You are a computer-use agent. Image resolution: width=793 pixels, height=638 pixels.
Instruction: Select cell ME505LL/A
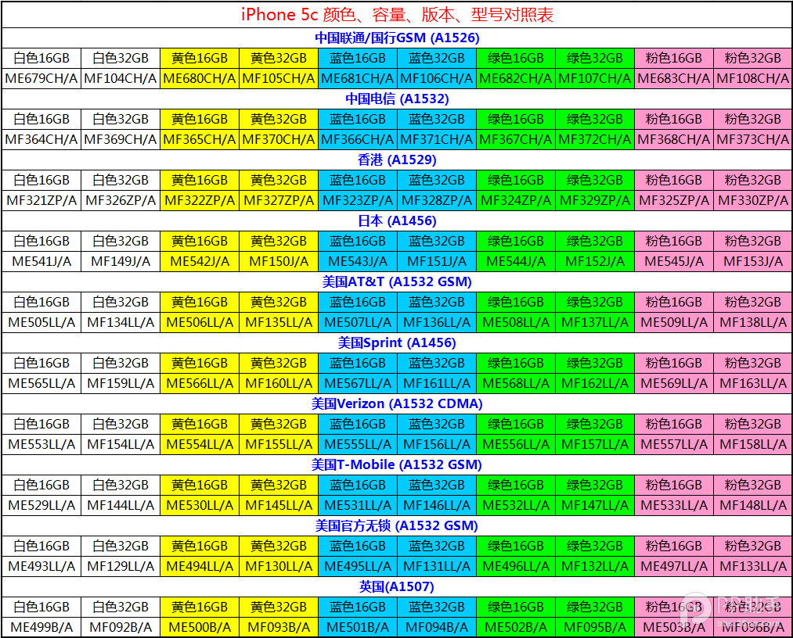coord(41,322)
